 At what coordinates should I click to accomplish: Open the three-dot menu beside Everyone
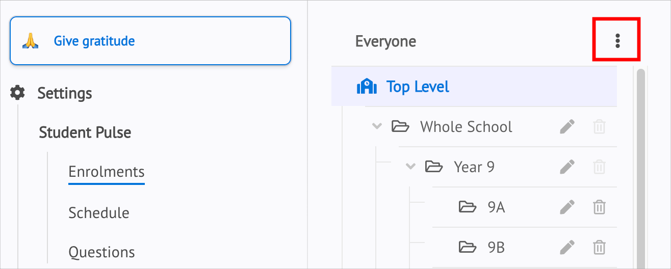click(617, 41)
